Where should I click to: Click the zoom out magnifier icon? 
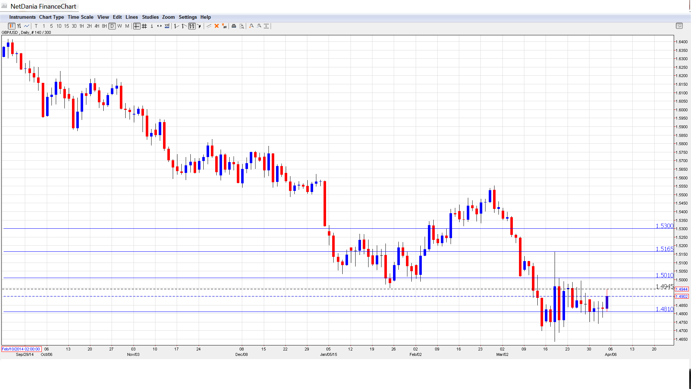pos(259,26)
